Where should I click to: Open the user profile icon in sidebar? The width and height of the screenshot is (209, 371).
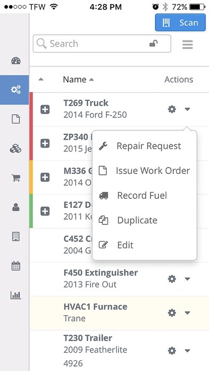(16, 207)
